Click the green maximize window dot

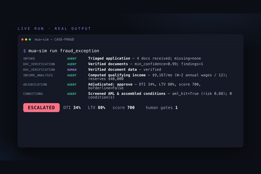click(x=30, y=40)
